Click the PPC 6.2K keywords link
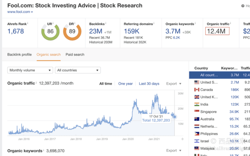Viewport: 250px width, 156px height. [177, 38]
